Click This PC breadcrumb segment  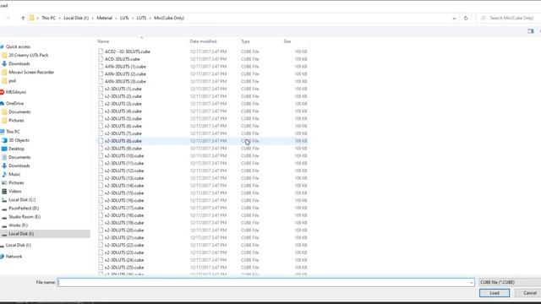(48, 18)
